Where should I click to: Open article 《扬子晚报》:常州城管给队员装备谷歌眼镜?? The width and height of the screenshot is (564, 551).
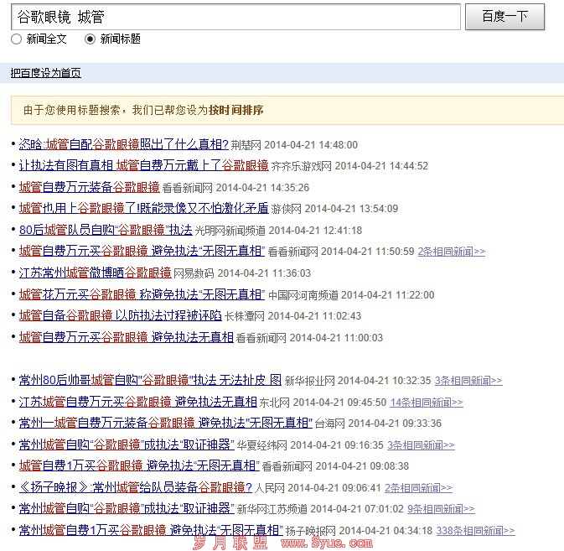pos(136,487)
